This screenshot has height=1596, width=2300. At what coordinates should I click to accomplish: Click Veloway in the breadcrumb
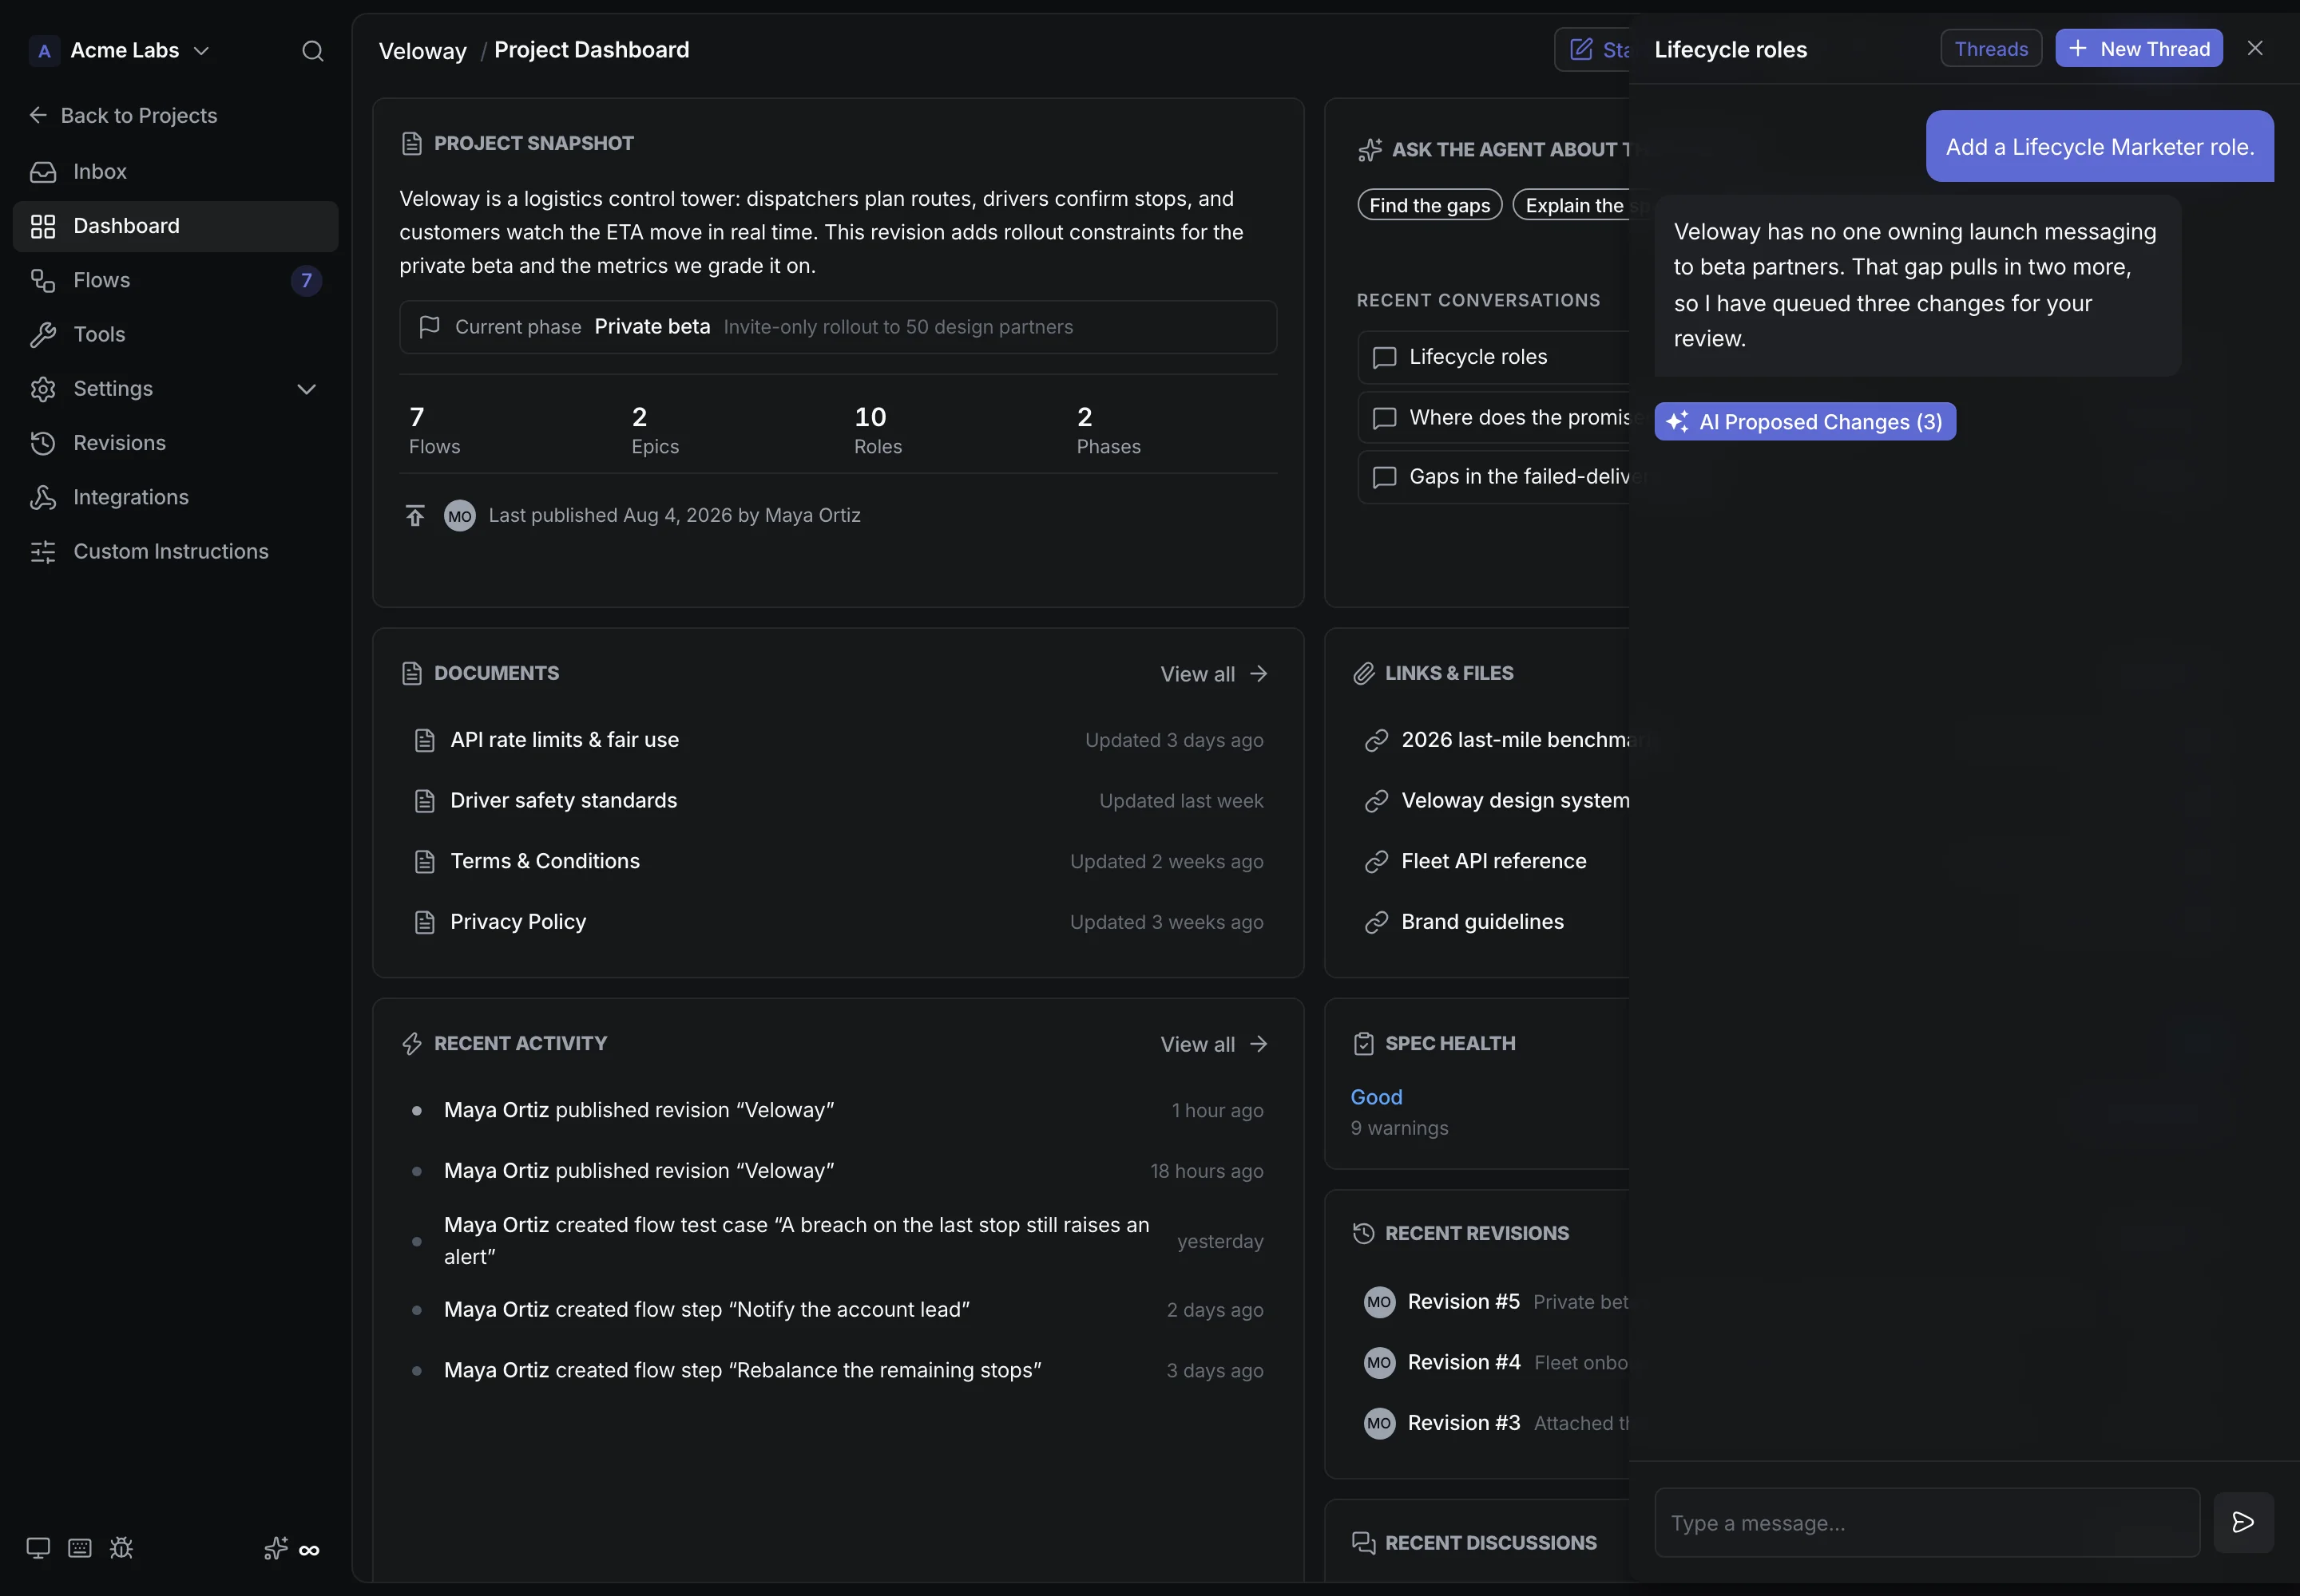(422, 51)
